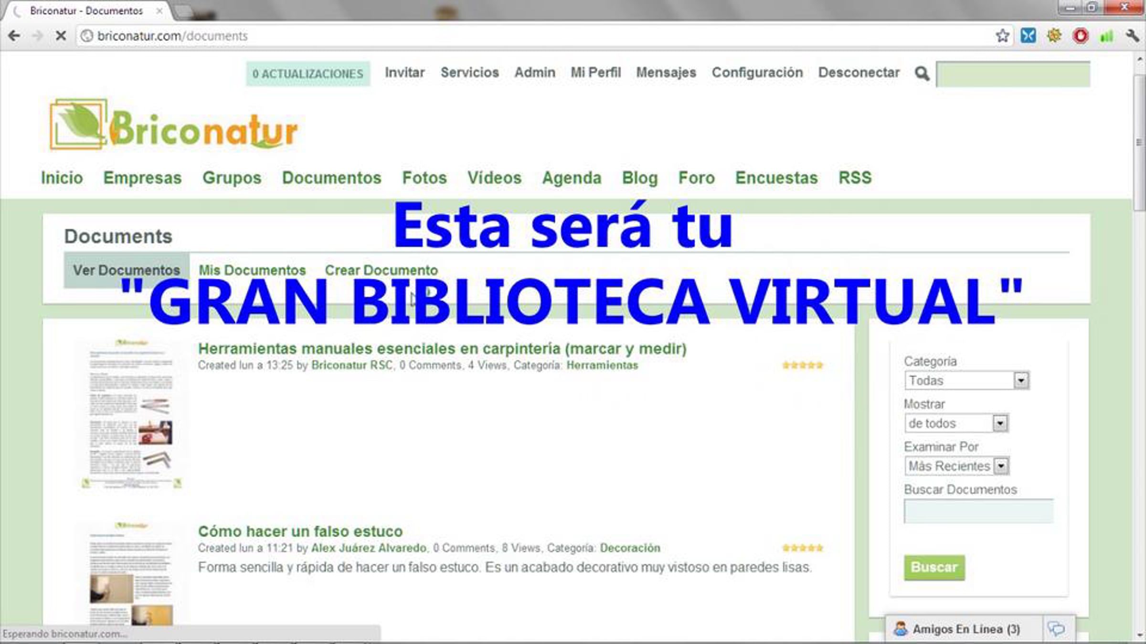
Task: Open the Foro menu item
Action: coord(696,178)
